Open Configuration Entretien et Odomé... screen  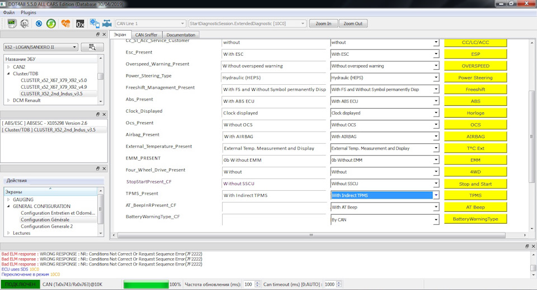[58, 213]
